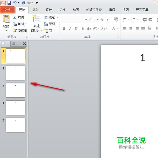Switch to the 幻灯片放映 tab
The image size is (158, 158).
94,10
